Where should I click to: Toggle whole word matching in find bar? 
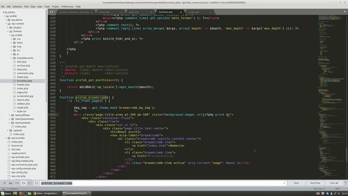point(17,183)
